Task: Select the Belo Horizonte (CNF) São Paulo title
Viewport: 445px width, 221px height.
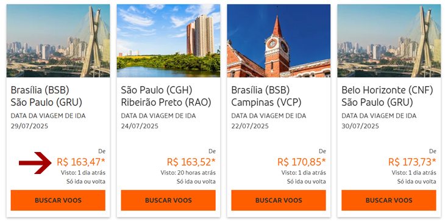Action: (387, 96)
